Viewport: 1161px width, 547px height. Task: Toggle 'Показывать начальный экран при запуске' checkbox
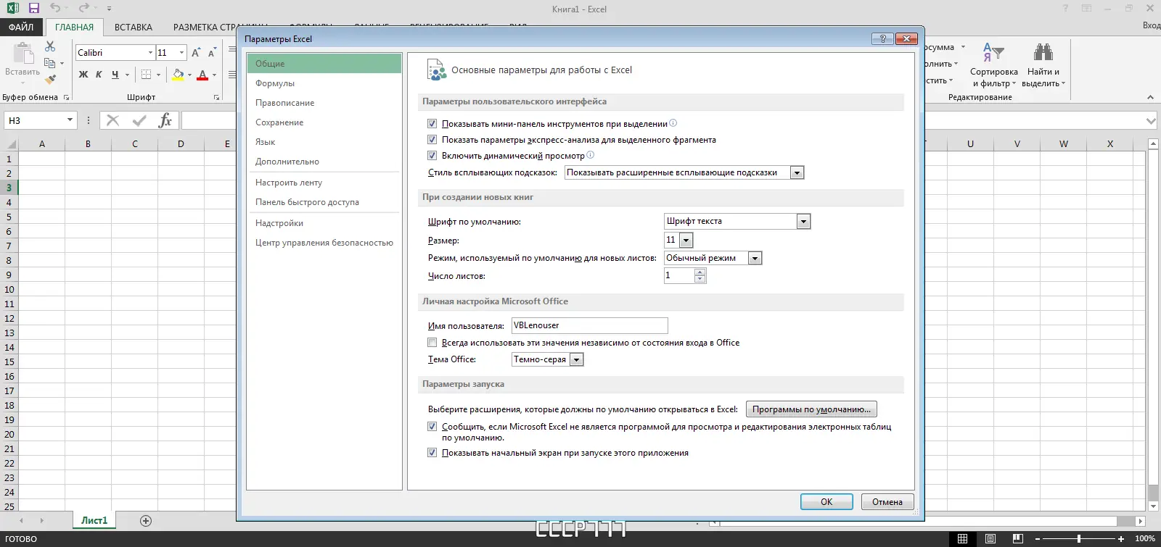tap(432, 453)
